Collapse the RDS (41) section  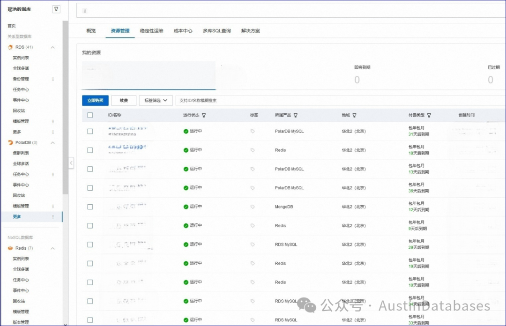point(52,47)
